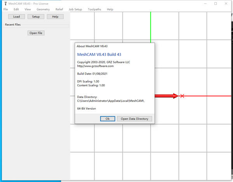Open the Help menu in menu bar
The height and width of the screenshot is (182, 233).
pos(110,9)
